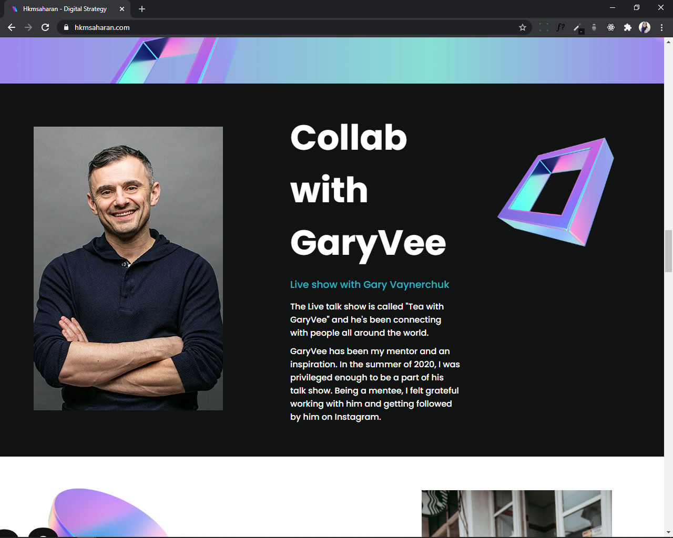Go back to the previous page
673x538 pixels.
(12, 27)
